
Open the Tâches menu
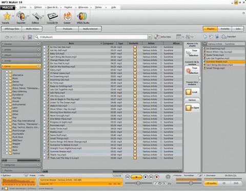pos(98,7)
